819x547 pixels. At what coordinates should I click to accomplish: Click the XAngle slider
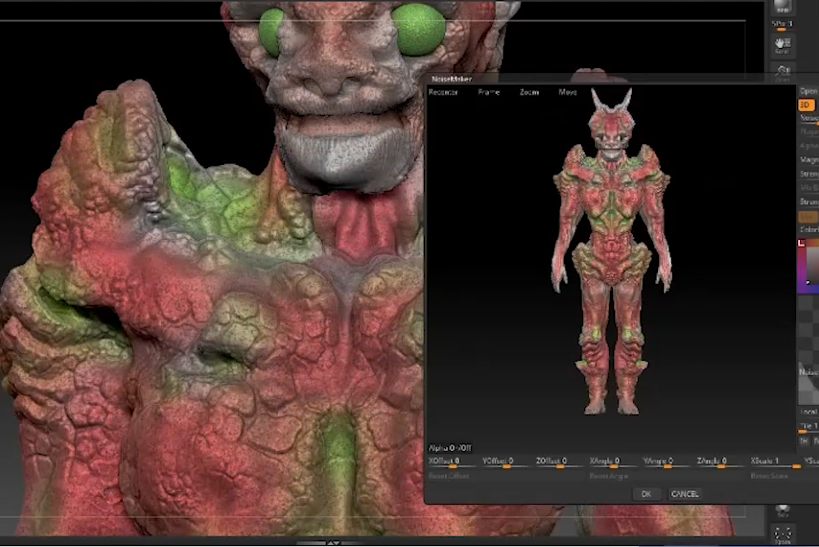(613, 462)
